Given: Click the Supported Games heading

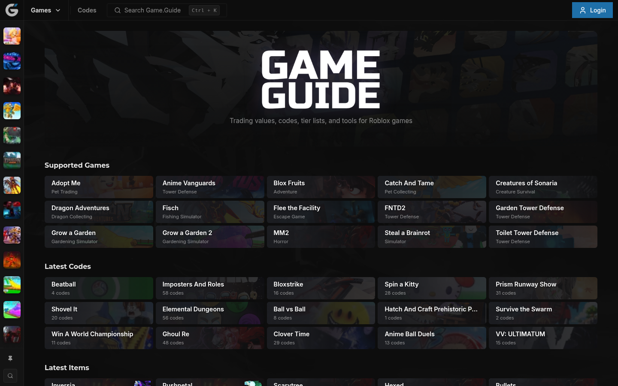Looking at the screenshot, I should click(x=77, y=165).
